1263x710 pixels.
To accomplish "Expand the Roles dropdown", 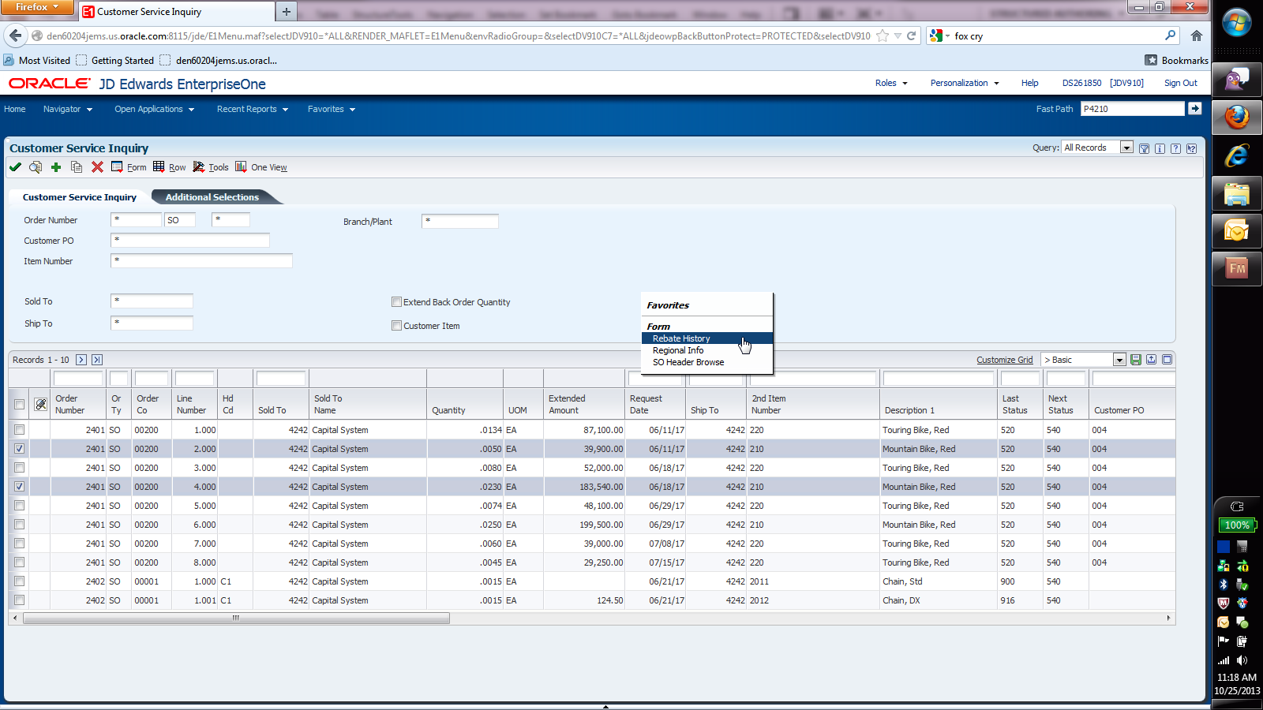I will pyautogui.click(x=891, y=83).
